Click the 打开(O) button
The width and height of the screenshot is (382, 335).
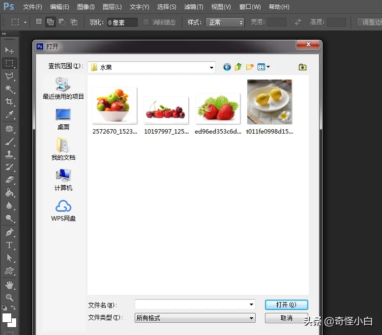(286, 305)
